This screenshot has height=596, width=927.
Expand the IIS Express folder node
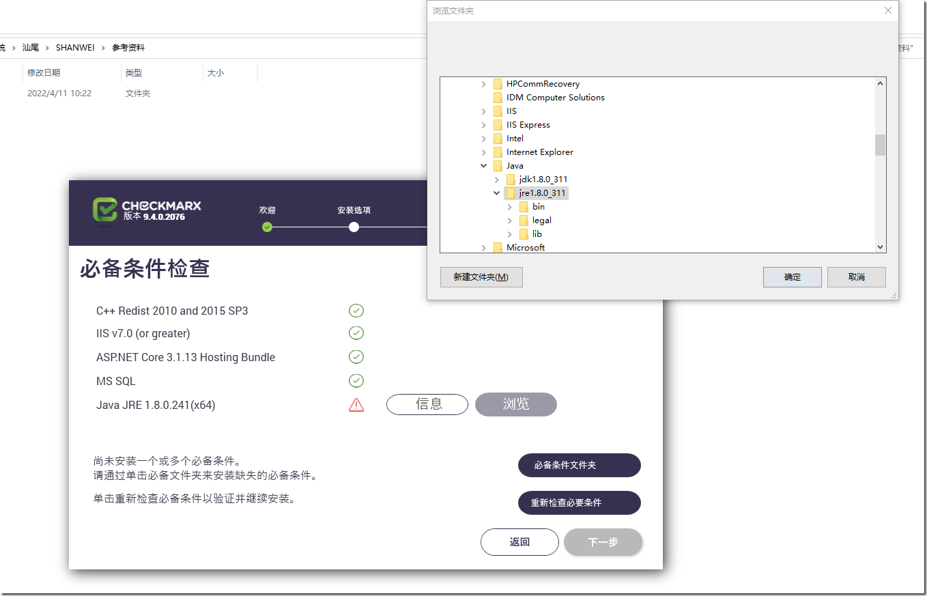click(x=484, y=125)
